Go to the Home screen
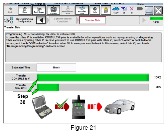167x134 pixels. point(25,10)
